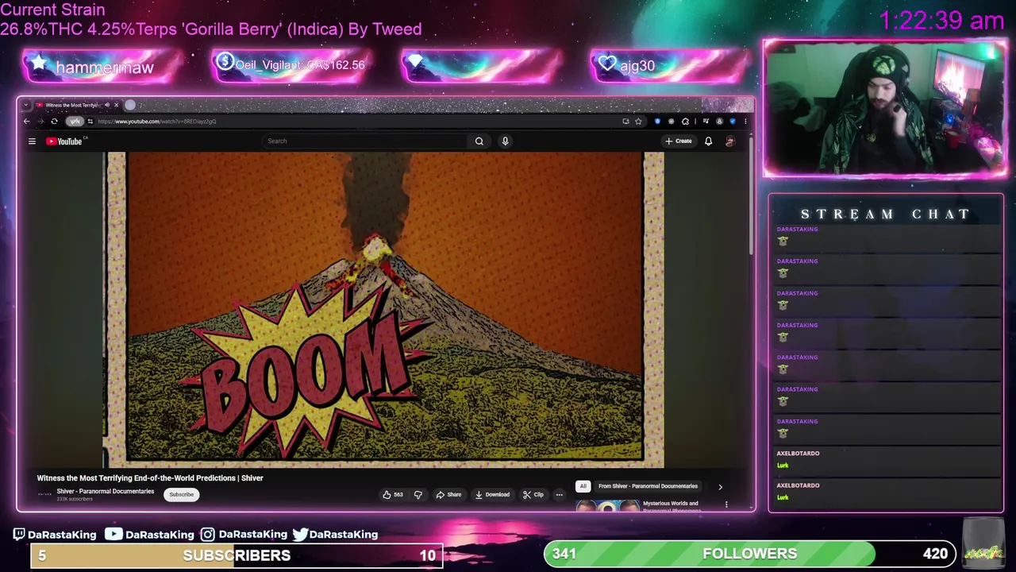Open the browser three-dot menu
This screenshot has height=572, width=1016.
[745, 122]
